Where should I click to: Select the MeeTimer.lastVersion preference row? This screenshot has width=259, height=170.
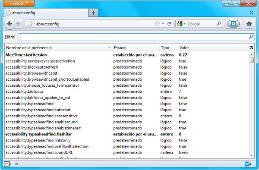126,55
